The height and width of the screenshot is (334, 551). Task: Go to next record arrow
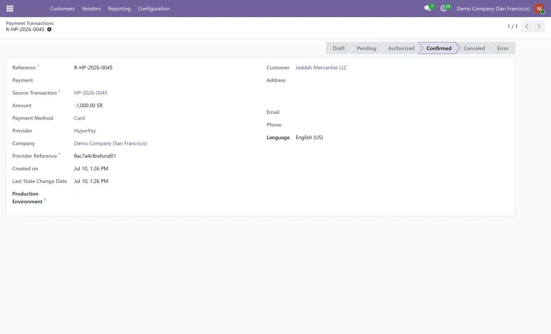539,26
